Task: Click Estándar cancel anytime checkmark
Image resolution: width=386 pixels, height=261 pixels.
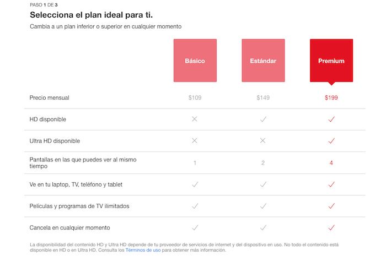Action: [263, 227]
